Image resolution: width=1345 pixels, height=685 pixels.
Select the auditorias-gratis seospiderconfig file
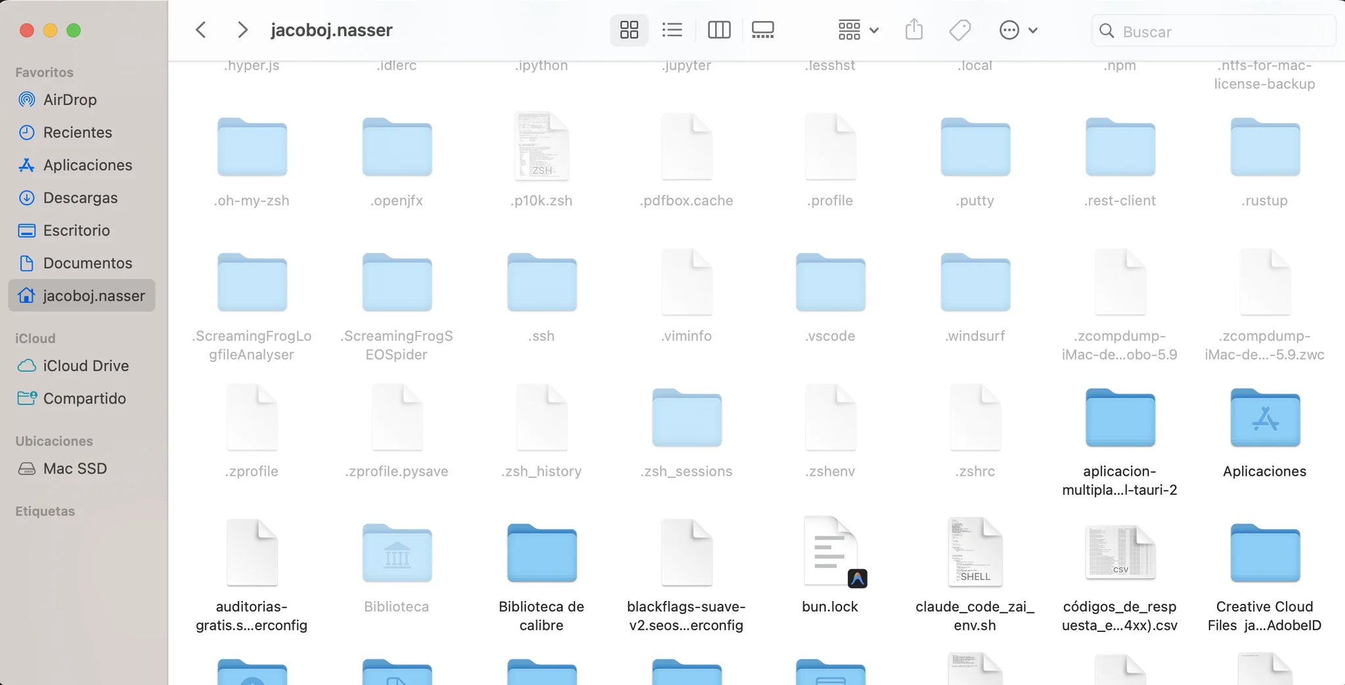[x=252, y=552]
